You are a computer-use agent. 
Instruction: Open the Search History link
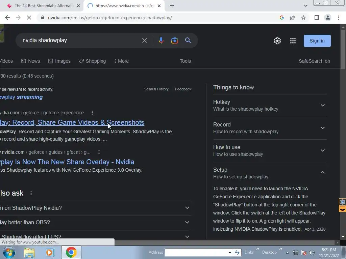tap(156, 89)
